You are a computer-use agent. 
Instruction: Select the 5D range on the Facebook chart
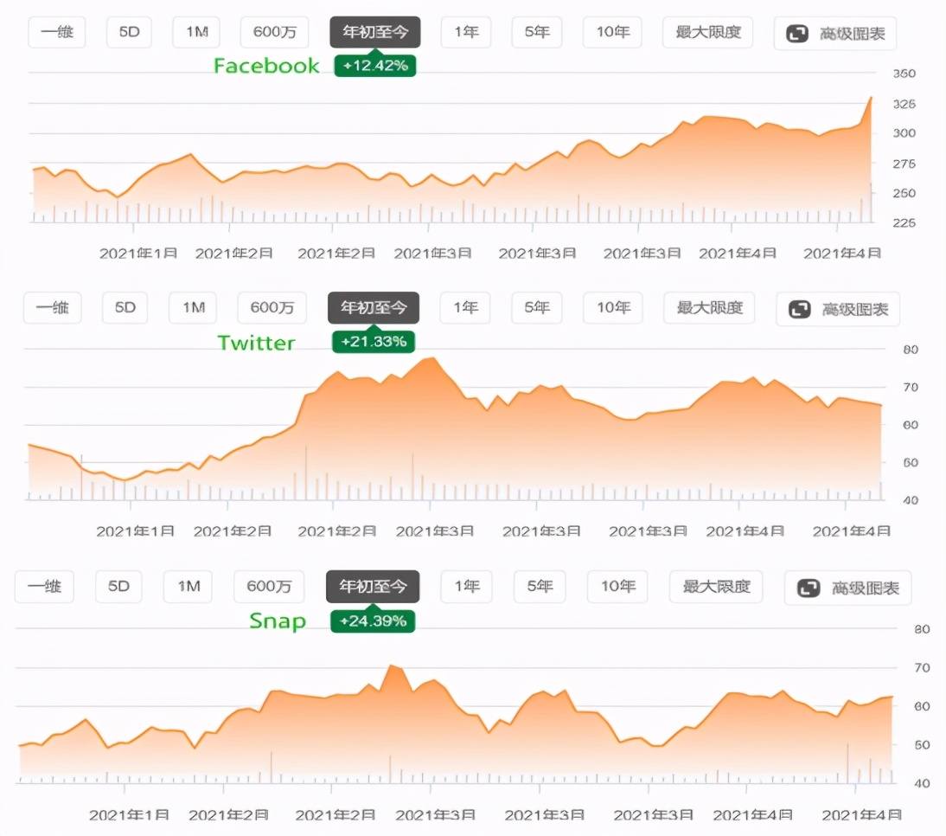[129, 32]
